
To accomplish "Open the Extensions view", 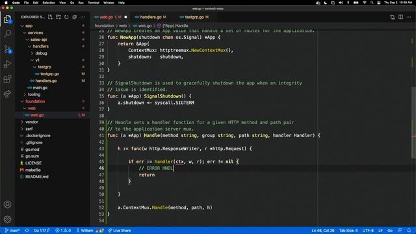I will (7, 79).
